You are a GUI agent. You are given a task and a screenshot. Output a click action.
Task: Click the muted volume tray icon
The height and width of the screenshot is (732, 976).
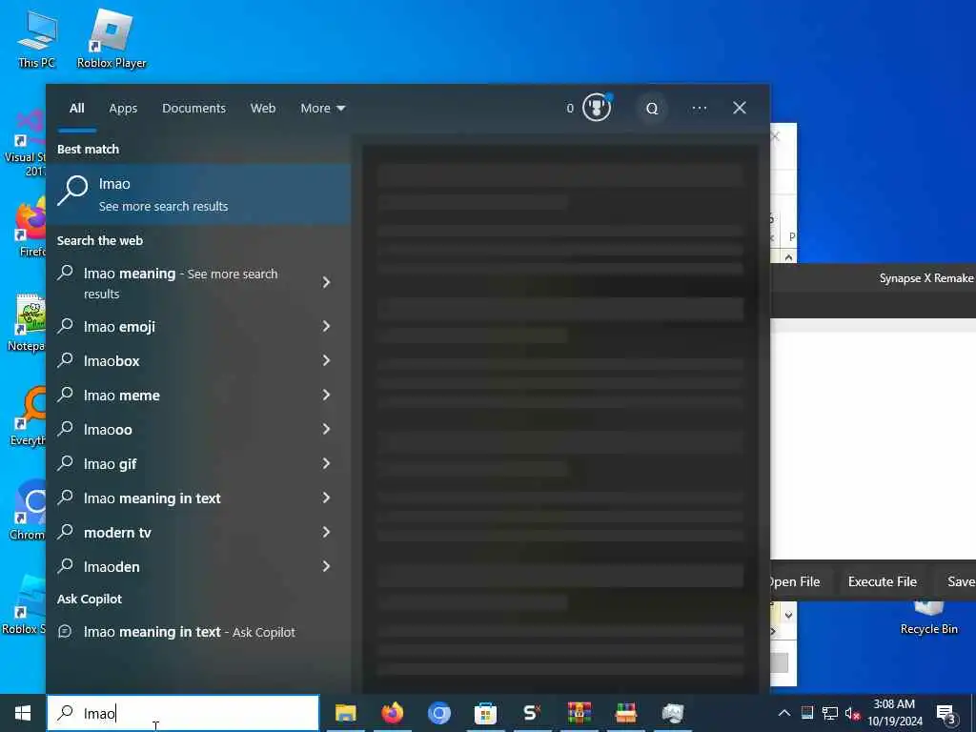(x=852, y=713)
